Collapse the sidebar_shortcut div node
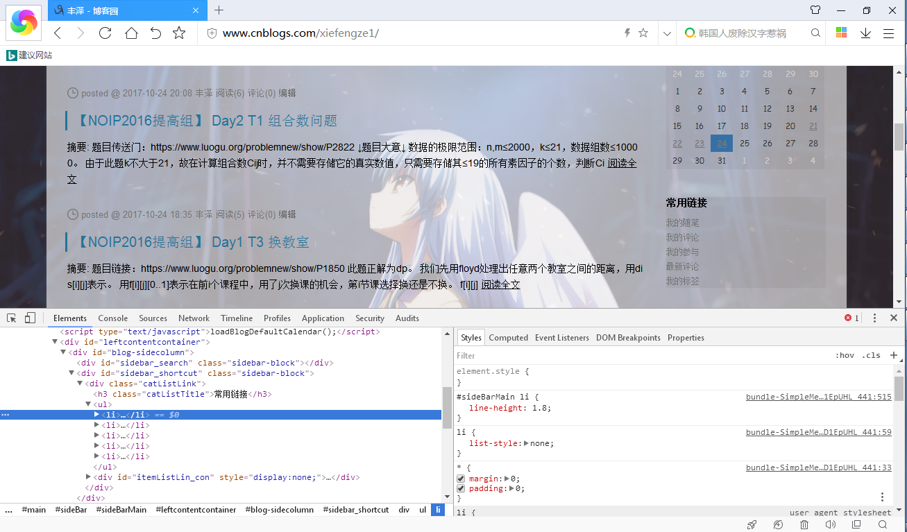Viewport: 907px width, 532px height. [x=71, y=373]
